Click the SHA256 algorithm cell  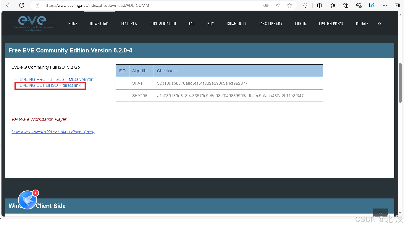(141, 96)
